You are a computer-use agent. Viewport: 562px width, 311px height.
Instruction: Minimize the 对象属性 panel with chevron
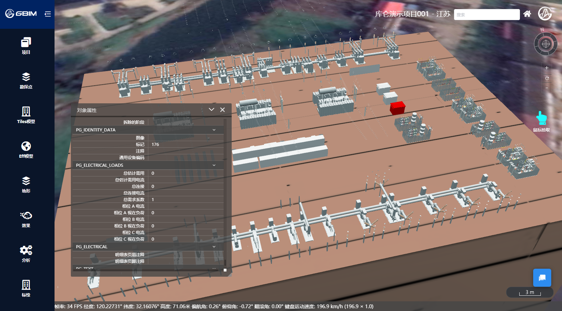[211, 110]
